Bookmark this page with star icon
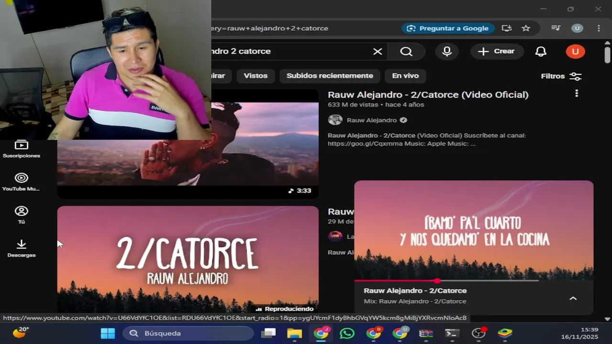 (x=526, y=28)
